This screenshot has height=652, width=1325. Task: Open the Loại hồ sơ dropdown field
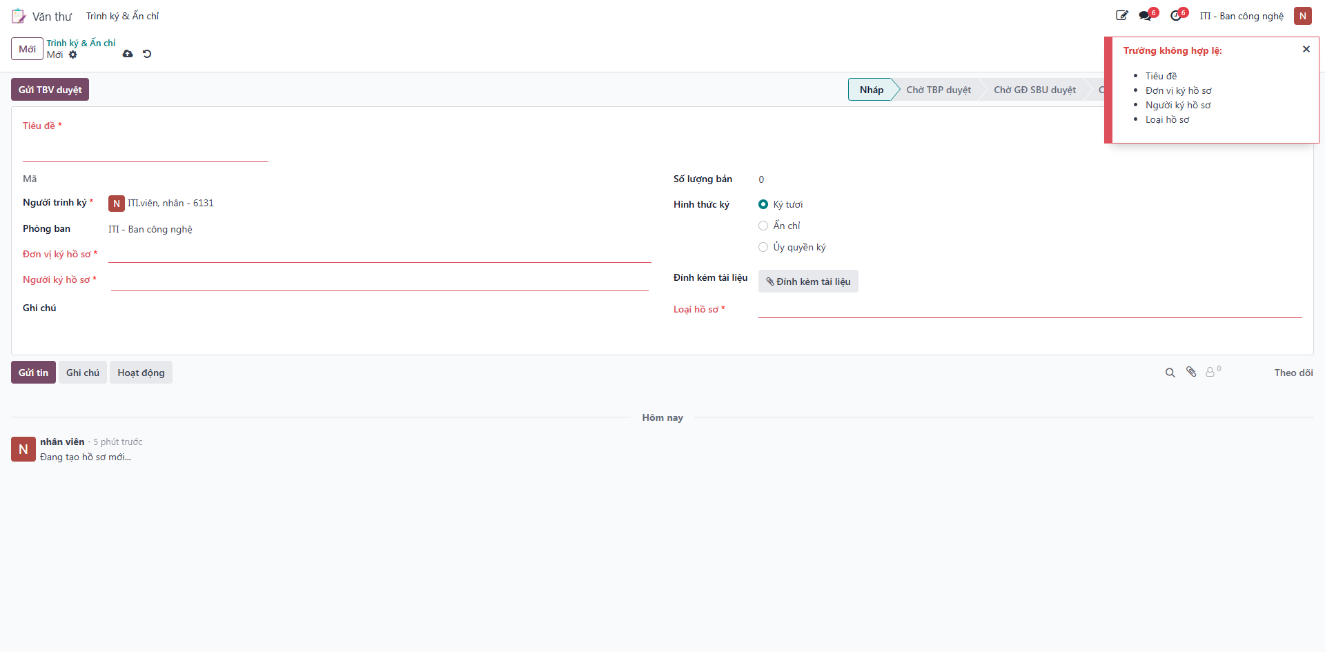click(x=1030, y=309)
